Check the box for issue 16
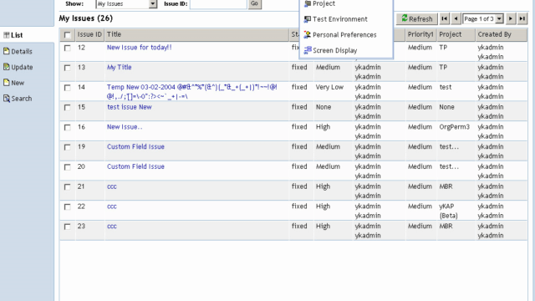535x301 pixels. coord(67,127)
